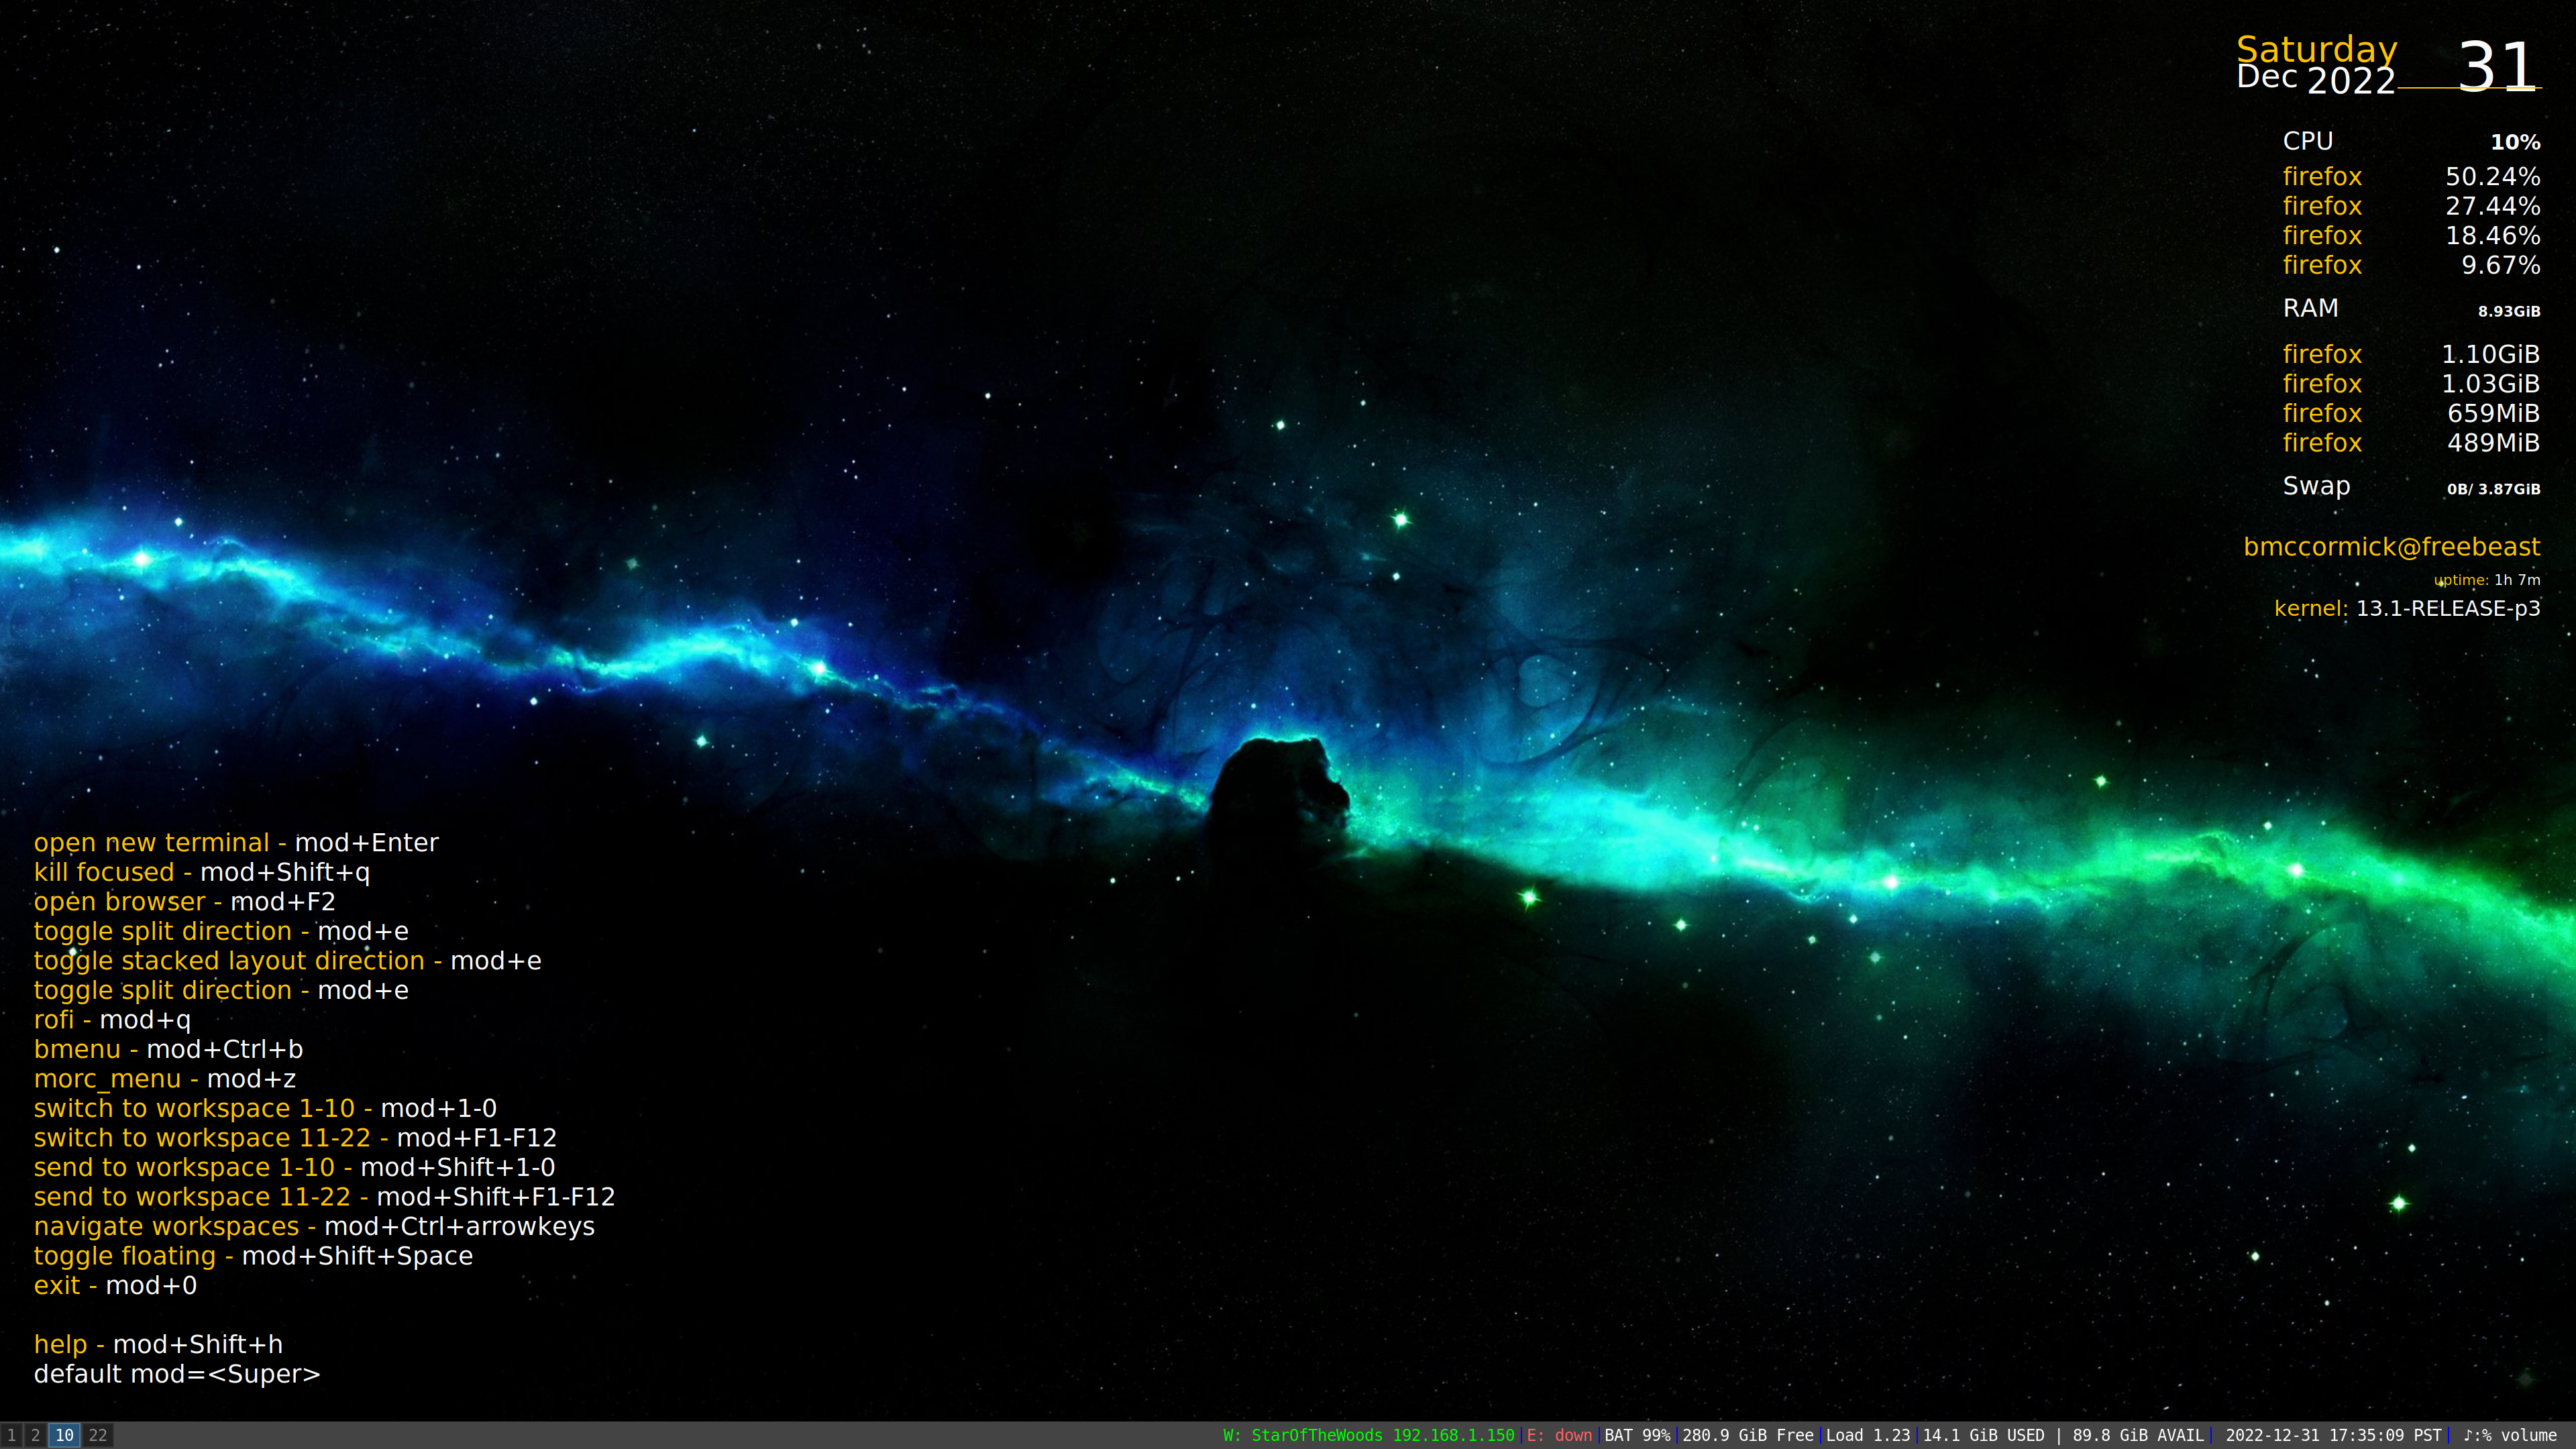Click the 'rofi - mod+q' line
Image resolution: width=2576 pixels, height=1449 pixels.
coord(112,1020)
